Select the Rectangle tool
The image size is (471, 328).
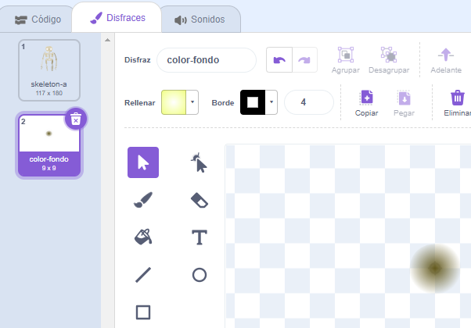[143, 312]
